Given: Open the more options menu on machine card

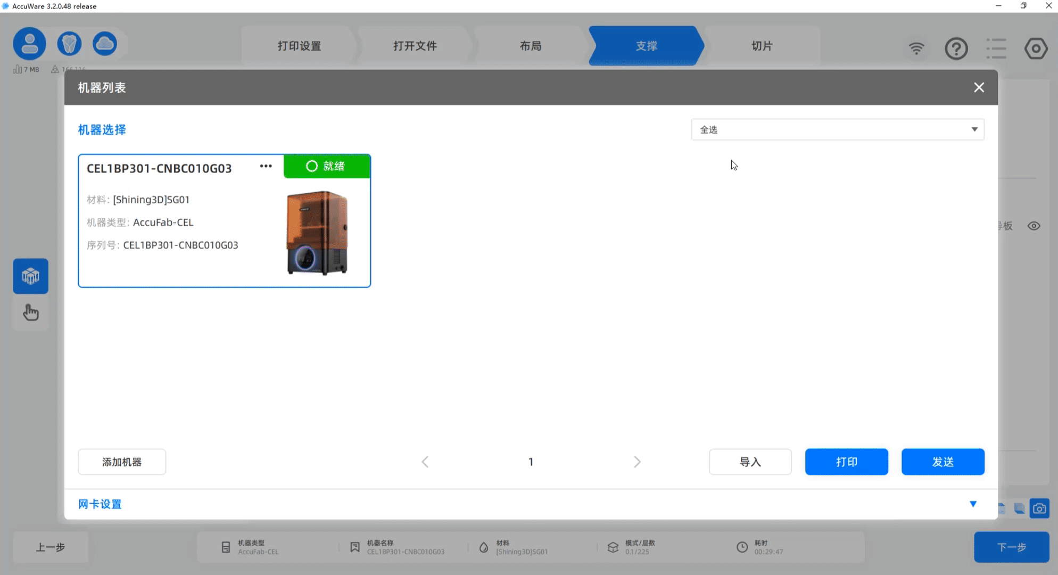Looking at the screenshot, I should point(266,166).
